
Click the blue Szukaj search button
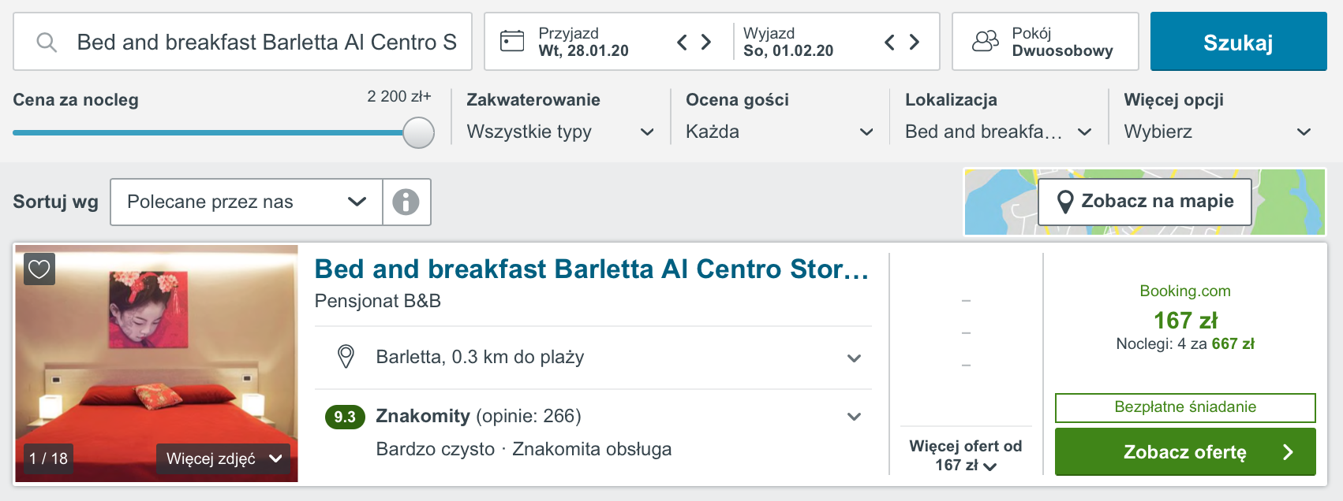1238,42
